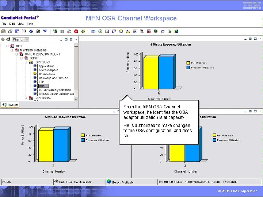Image resolution: width=263 pixels, height=197 pixels.
Task: Open the Physical navigator view dropdown
Action: pos(27,39)
